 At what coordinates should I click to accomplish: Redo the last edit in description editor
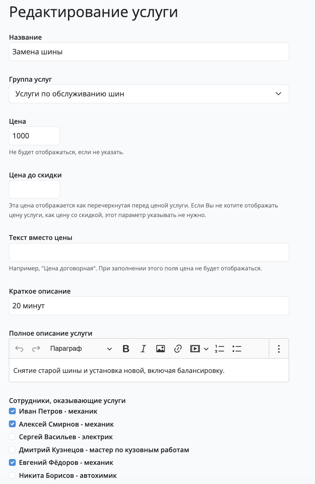point(36,349)
